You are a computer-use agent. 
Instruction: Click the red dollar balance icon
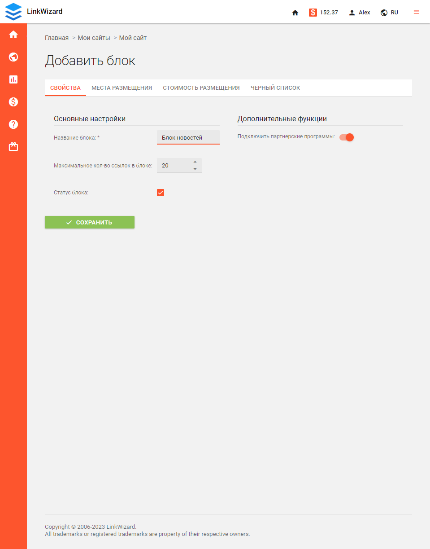click(x=313, y=13)
